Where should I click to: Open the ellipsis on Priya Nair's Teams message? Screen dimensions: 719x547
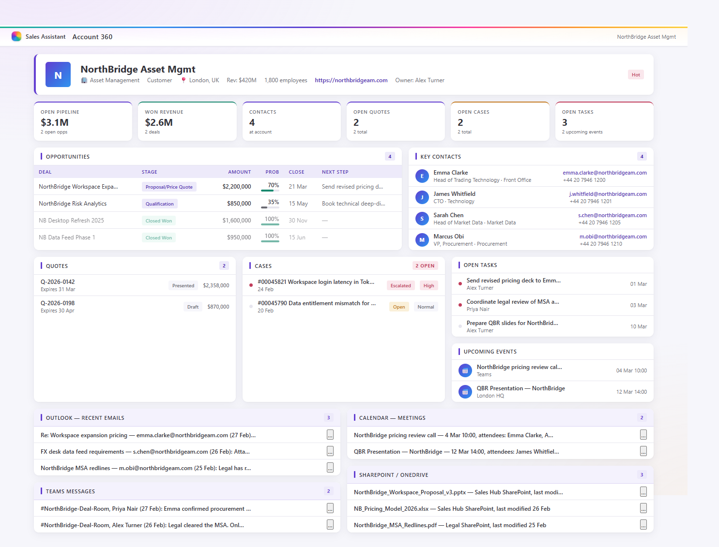click(x=330, y=508)
